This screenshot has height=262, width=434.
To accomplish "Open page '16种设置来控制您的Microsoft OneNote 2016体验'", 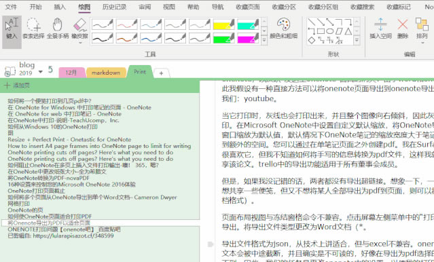I will [x=72, y=184].
